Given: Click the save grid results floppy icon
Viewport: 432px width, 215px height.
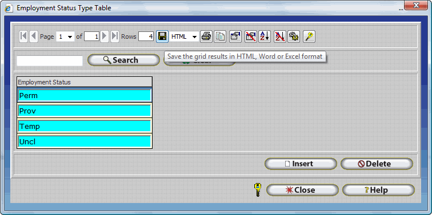Looking at the screenshot, I should [x=162, y=36].
